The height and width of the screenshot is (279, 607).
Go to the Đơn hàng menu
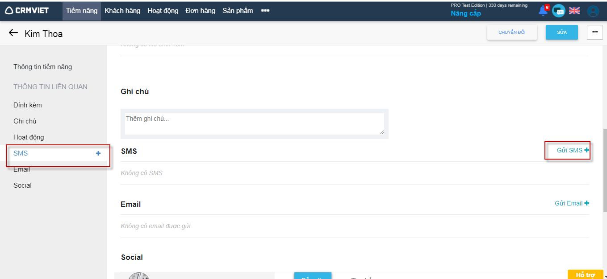(201, 11)
